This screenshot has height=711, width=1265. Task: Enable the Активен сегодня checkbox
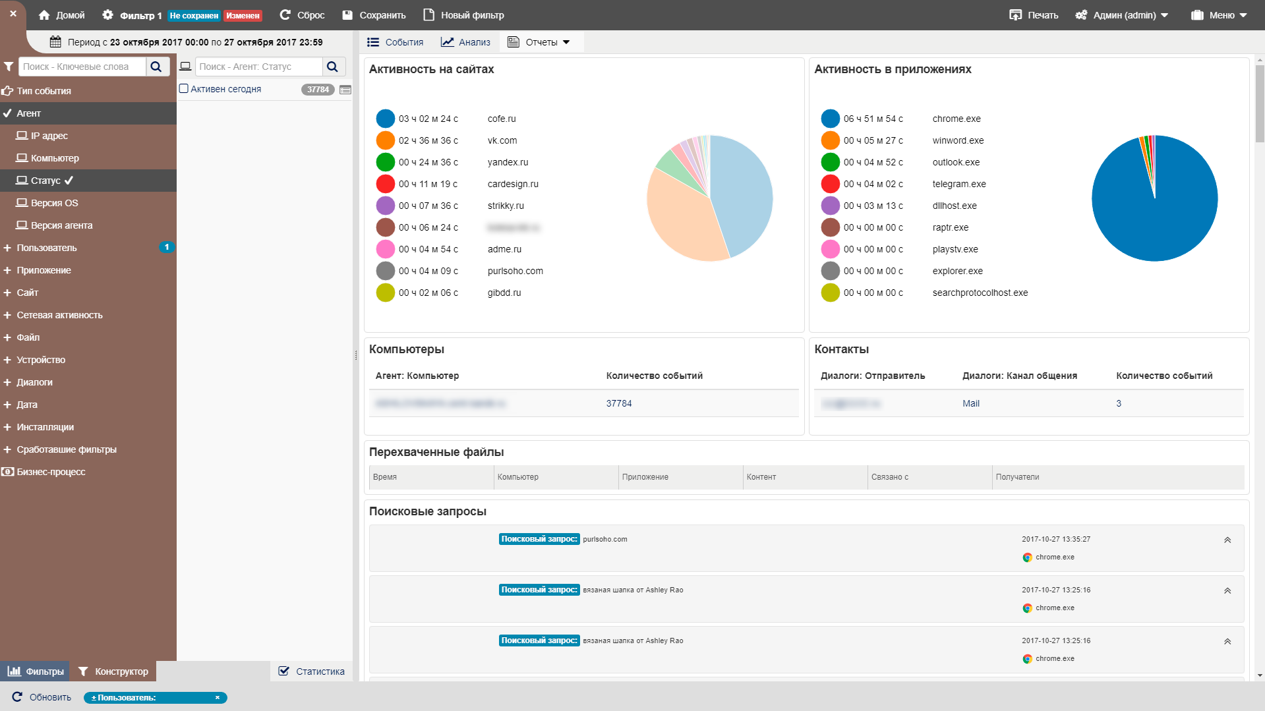(184, 89)
